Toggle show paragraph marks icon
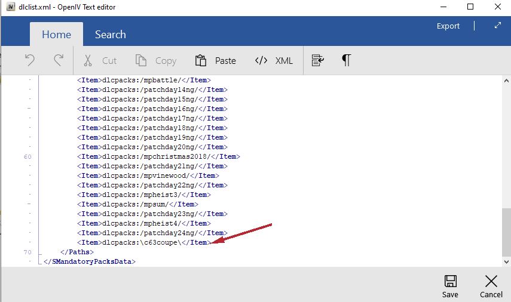The width and height of the screenshot is (511, 302). click(x=346, y=60)
